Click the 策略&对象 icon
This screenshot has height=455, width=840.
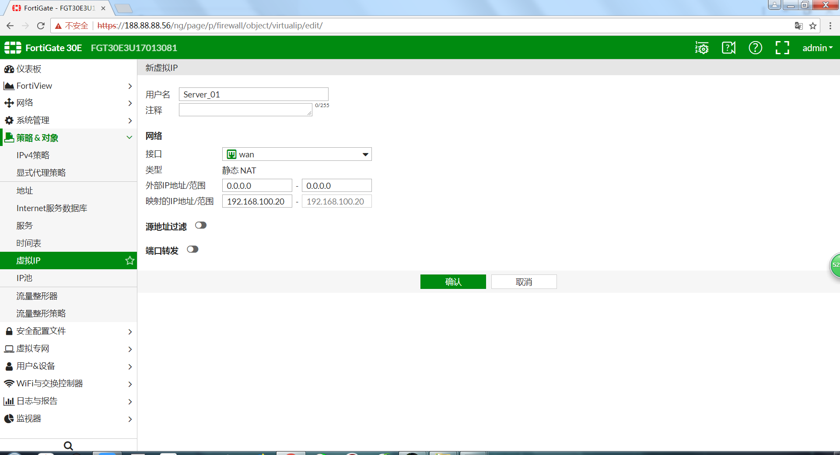pos(9,138)
